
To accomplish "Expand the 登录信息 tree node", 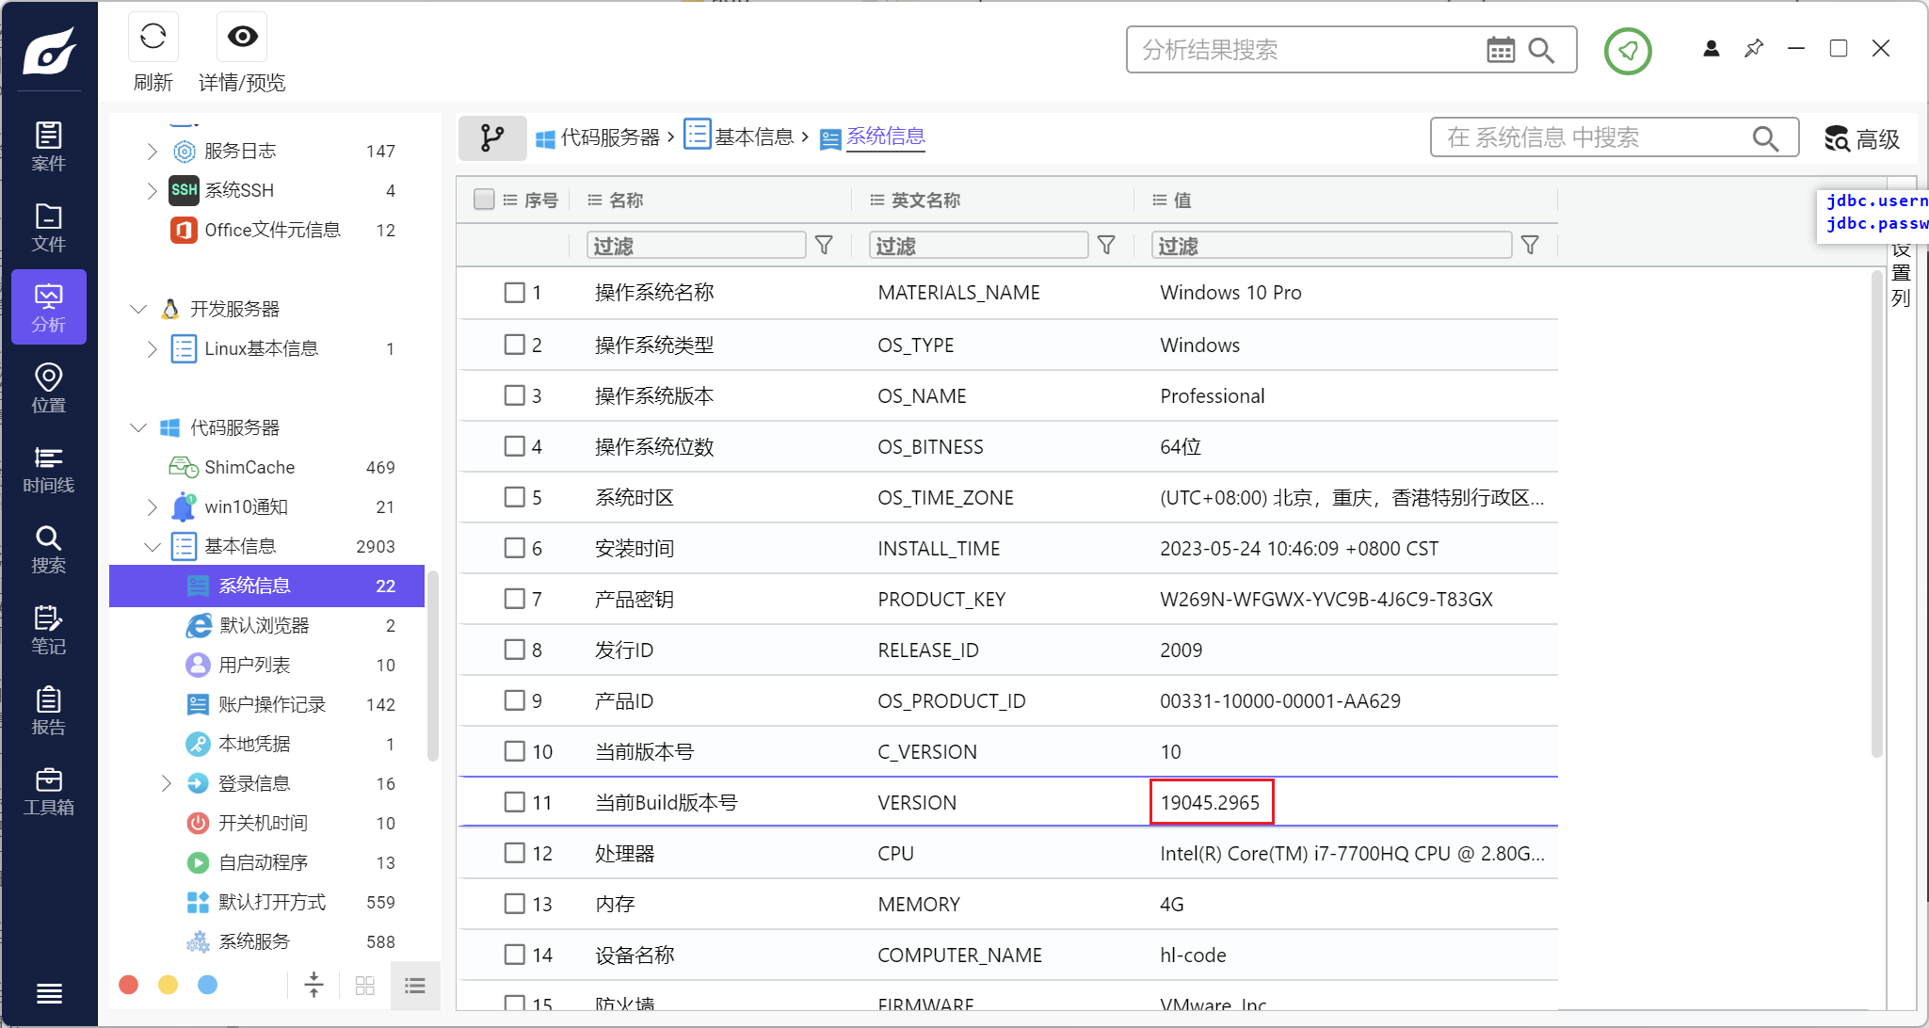I will click(166, 783).
